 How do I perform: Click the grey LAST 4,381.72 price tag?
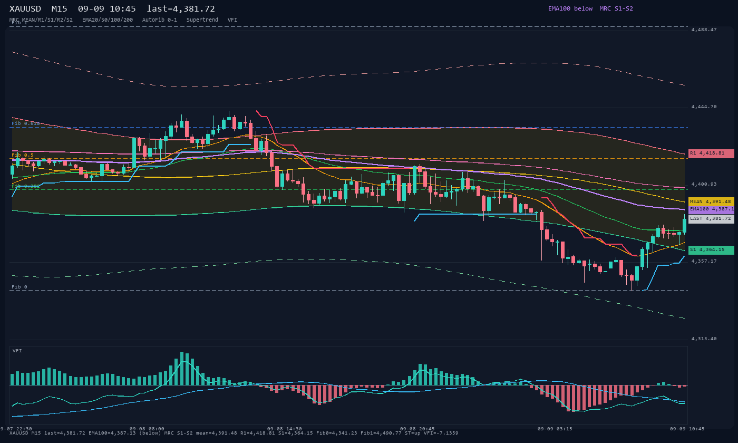pyautogui.click(x=711, y=219)
